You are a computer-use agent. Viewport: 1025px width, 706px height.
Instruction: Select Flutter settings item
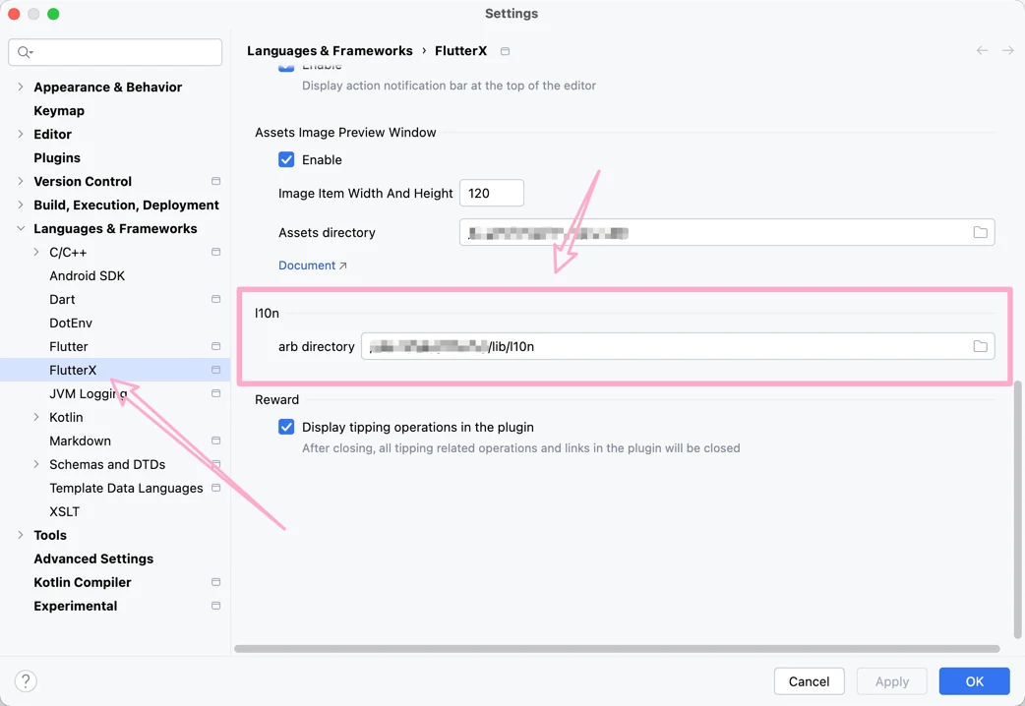69,346
